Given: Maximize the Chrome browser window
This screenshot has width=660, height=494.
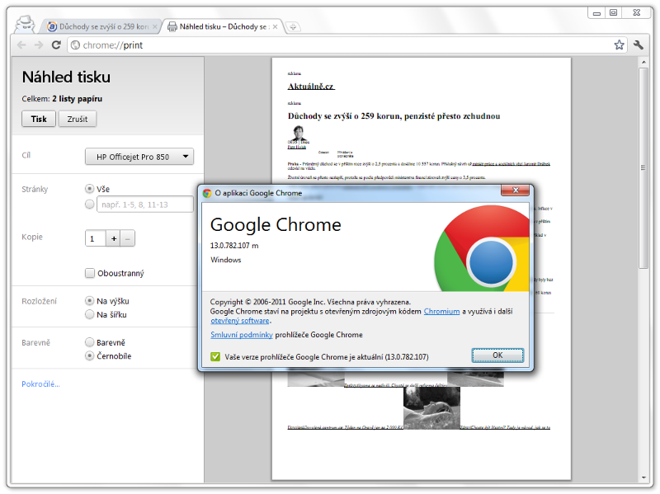Looking at the screenshot, I should point(613,12).
